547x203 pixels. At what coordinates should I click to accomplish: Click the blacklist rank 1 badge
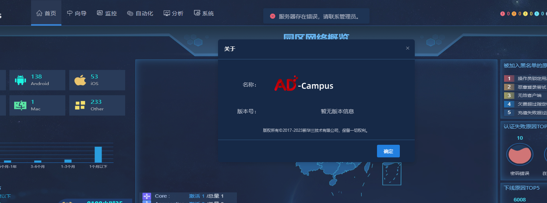click(509, 79)
